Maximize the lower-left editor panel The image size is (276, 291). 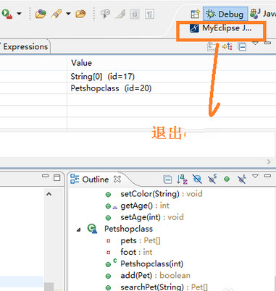pos(57,177)
